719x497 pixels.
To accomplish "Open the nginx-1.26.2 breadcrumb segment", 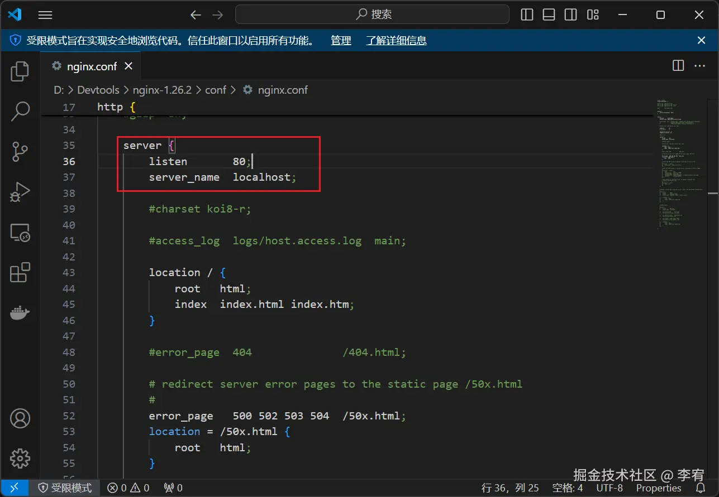I will point(162,90).
